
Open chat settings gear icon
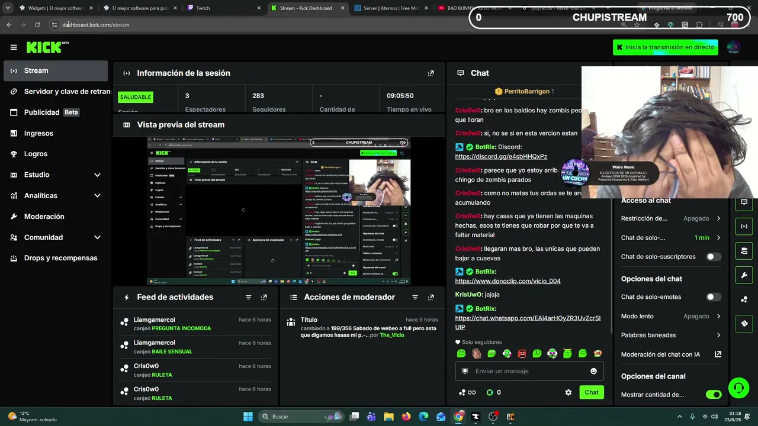(x=568, y=392)
